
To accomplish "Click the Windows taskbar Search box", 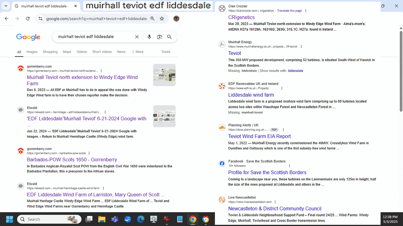I will (50, 219).
